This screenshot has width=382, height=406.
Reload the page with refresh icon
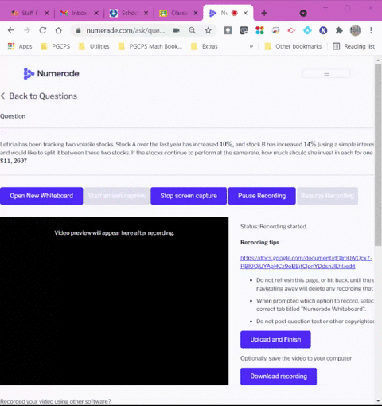[x=43, y=30]
